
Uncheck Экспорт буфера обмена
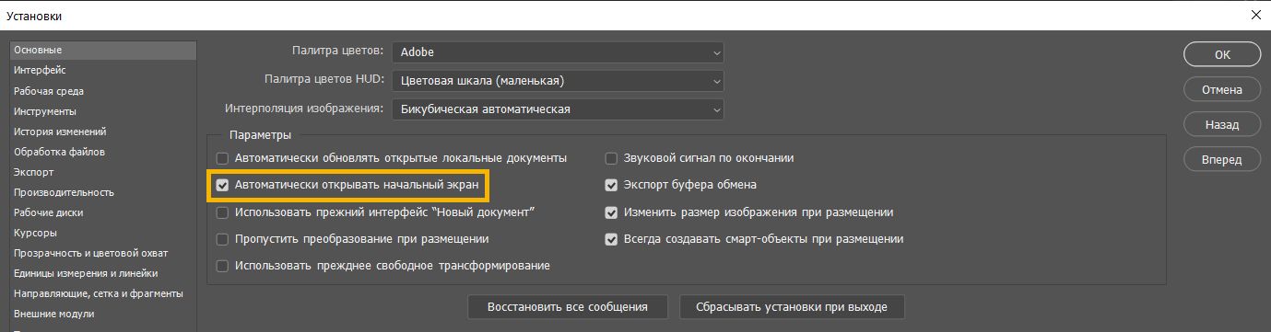[x=610, y=185]
